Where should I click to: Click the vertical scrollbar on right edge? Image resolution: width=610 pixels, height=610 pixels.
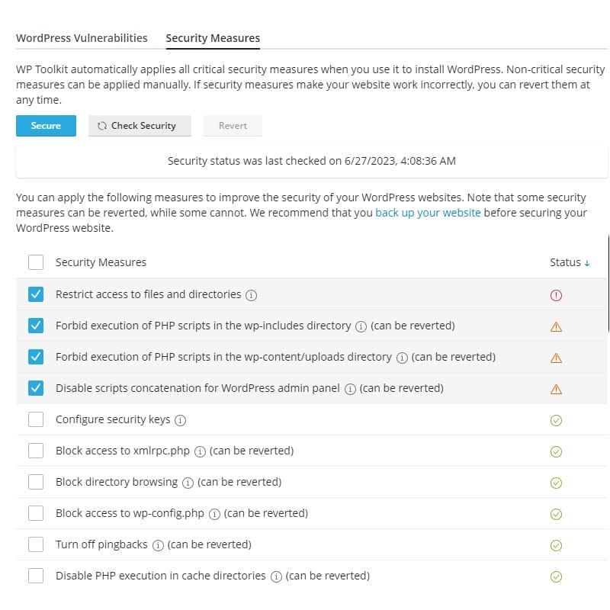tap(608, 282)
